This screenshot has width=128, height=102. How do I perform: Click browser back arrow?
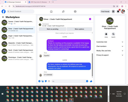coord(2,6)
